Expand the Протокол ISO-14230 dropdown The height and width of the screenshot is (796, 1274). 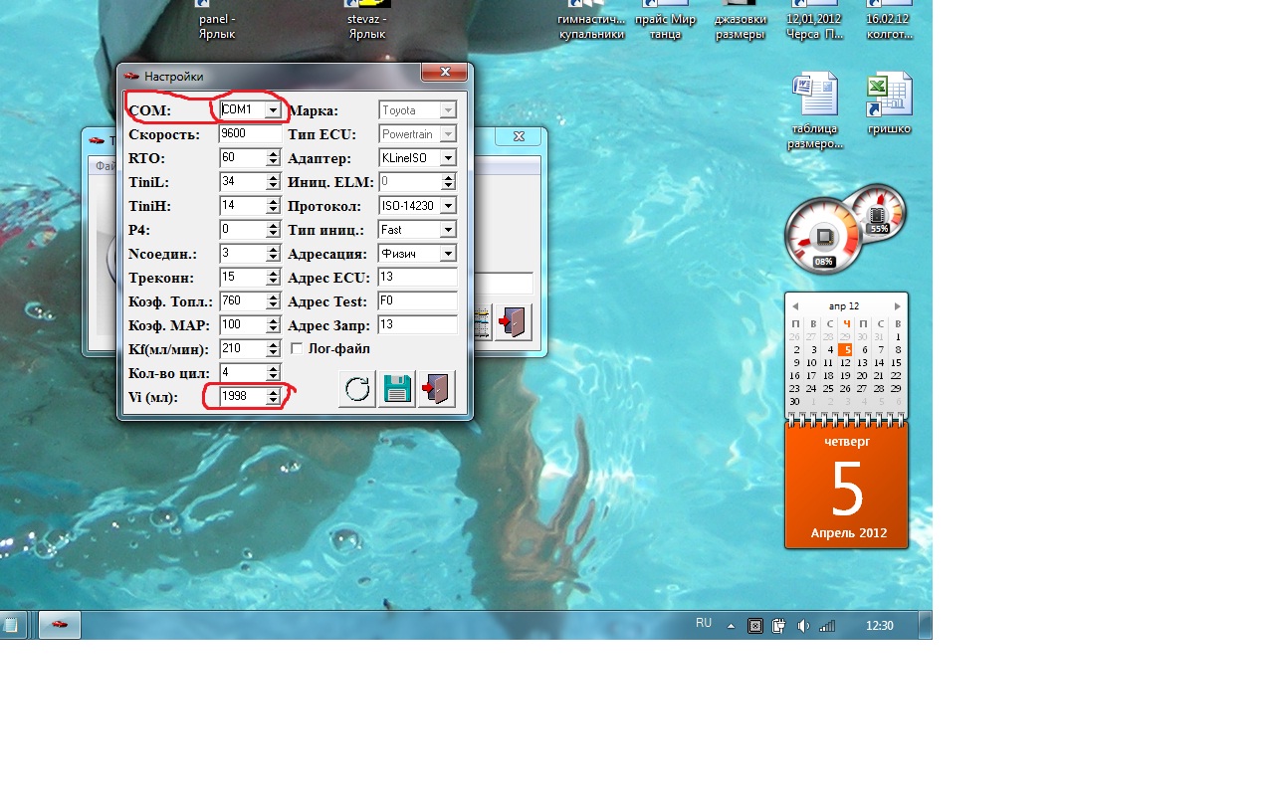click(x=448, y=206)
